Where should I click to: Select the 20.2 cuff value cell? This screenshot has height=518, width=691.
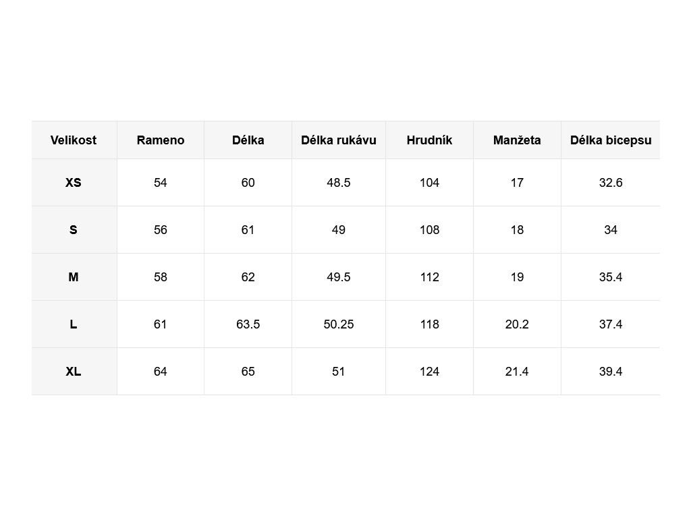coord(517,324)
